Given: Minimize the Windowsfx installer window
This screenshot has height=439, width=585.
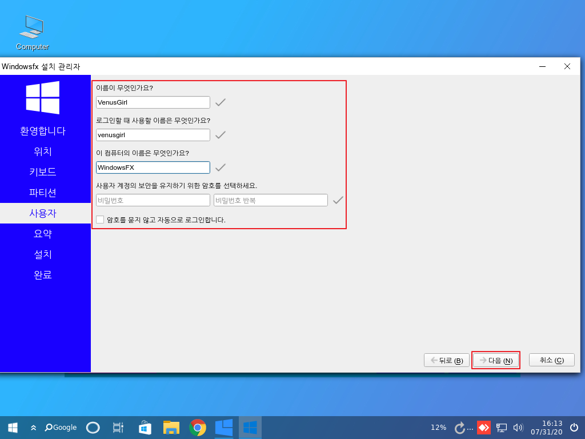Looking at the screenshot, I should pyautogui.click(x=543, y=66).
